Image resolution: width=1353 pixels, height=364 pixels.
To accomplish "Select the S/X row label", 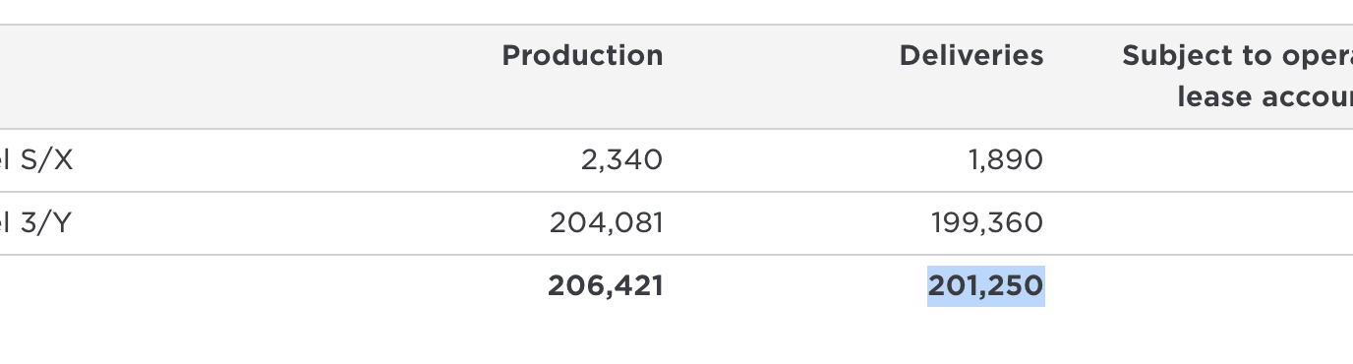I will [x=36, y=159].
